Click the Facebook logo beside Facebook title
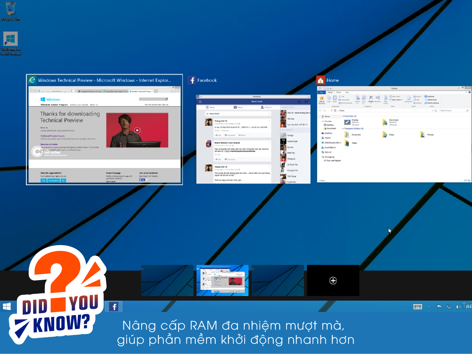Screen dimensions: 472x354 tap(192, 80)
